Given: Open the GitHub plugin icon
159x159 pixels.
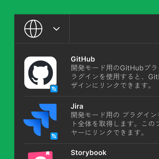Looking at the screenshot, I should (x=40, y=72).
